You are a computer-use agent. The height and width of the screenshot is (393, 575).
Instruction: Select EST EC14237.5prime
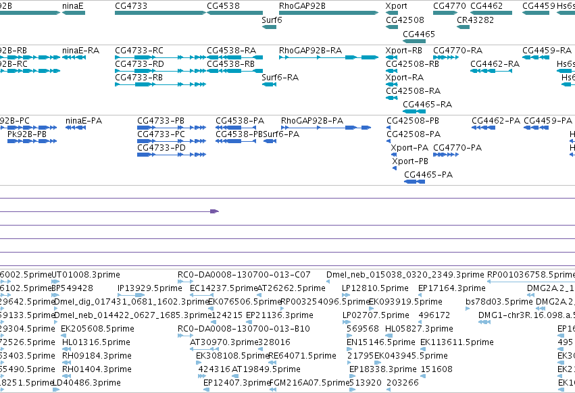202,295
